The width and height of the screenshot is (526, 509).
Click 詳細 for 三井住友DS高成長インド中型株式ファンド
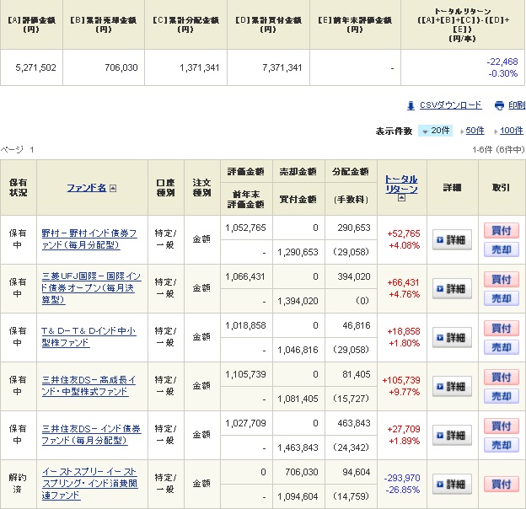coord(453,387)
